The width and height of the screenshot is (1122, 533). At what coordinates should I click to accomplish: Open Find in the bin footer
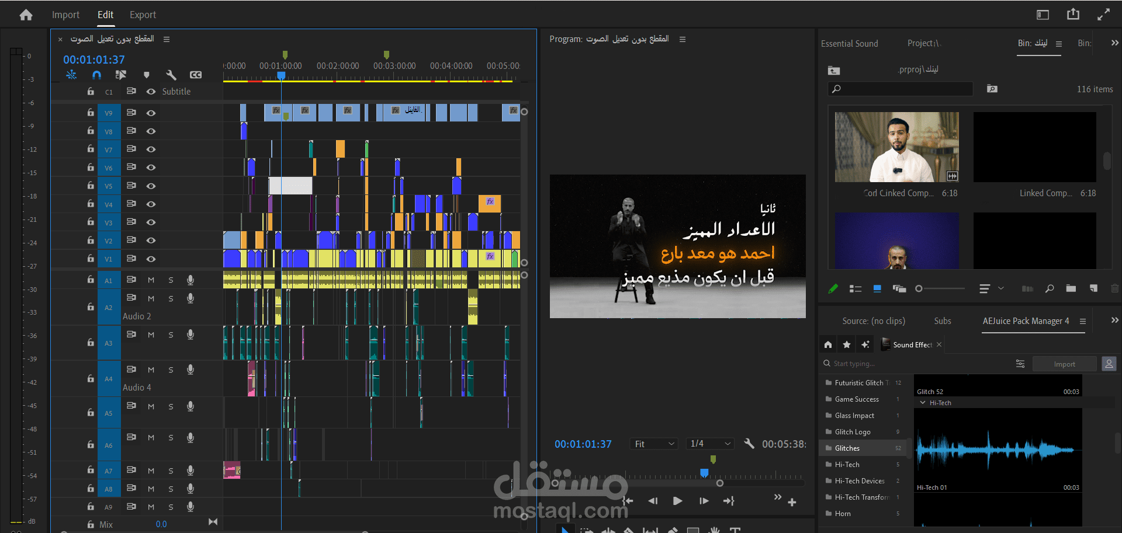pyautogui.click(x=1050, y=288)
